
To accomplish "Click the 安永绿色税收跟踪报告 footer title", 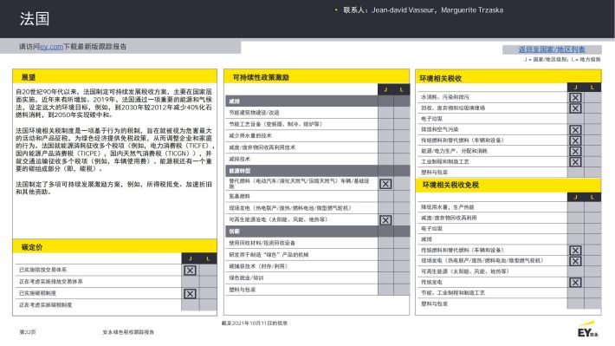I will pos(128,332).
